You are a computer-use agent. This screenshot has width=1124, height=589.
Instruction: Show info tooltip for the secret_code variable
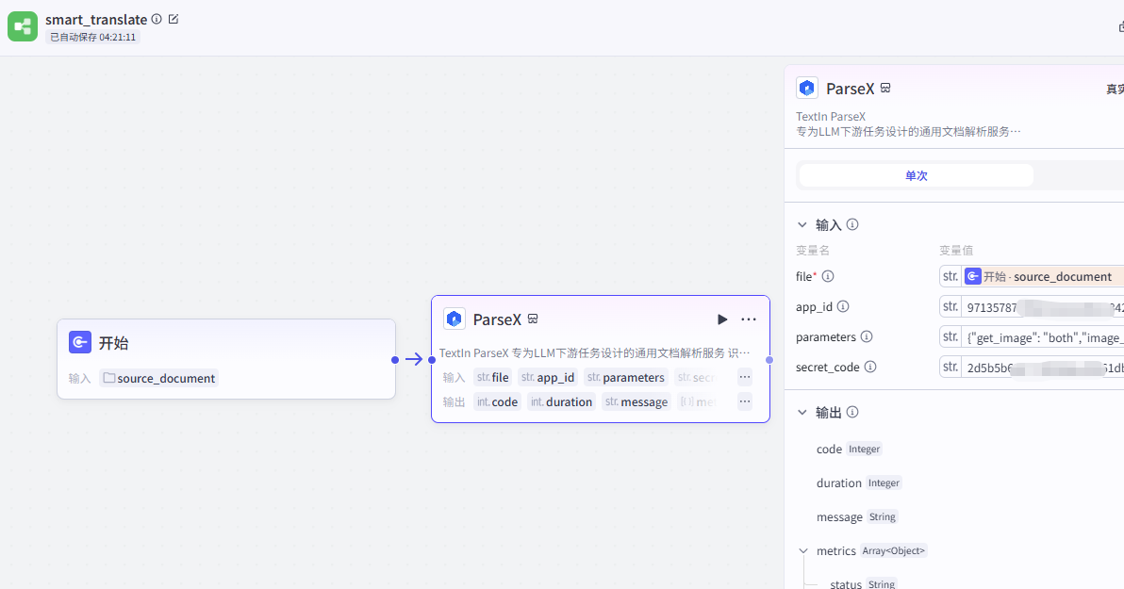pyautogui.click(x=870, y=367)
